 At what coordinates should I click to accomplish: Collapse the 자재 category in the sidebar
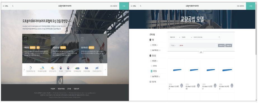pos(150,40)
